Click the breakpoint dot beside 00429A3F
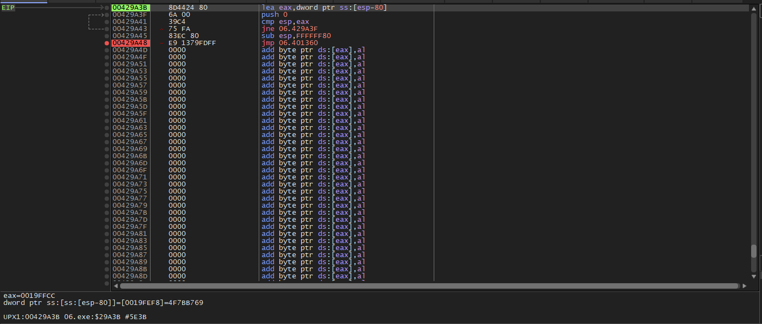Screen dimensions: 762x324 [x=106, y=15]
